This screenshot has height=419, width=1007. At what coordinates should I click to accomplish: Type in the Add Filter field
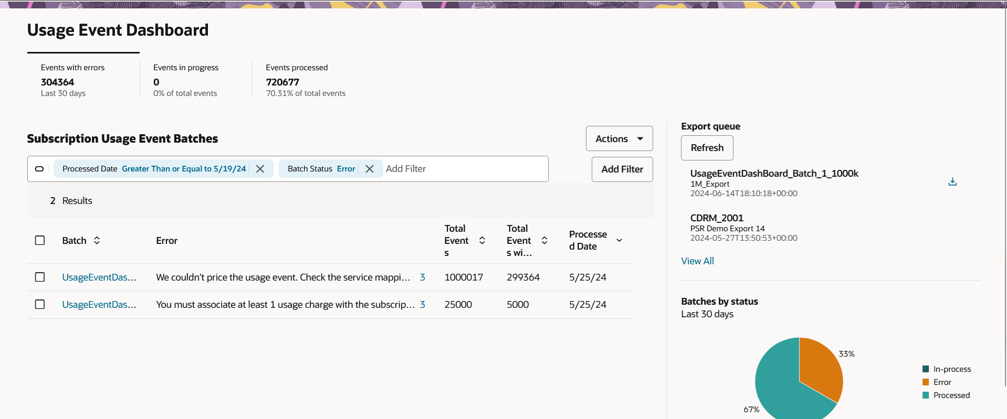pyautogui.click(x=462, y=169)
